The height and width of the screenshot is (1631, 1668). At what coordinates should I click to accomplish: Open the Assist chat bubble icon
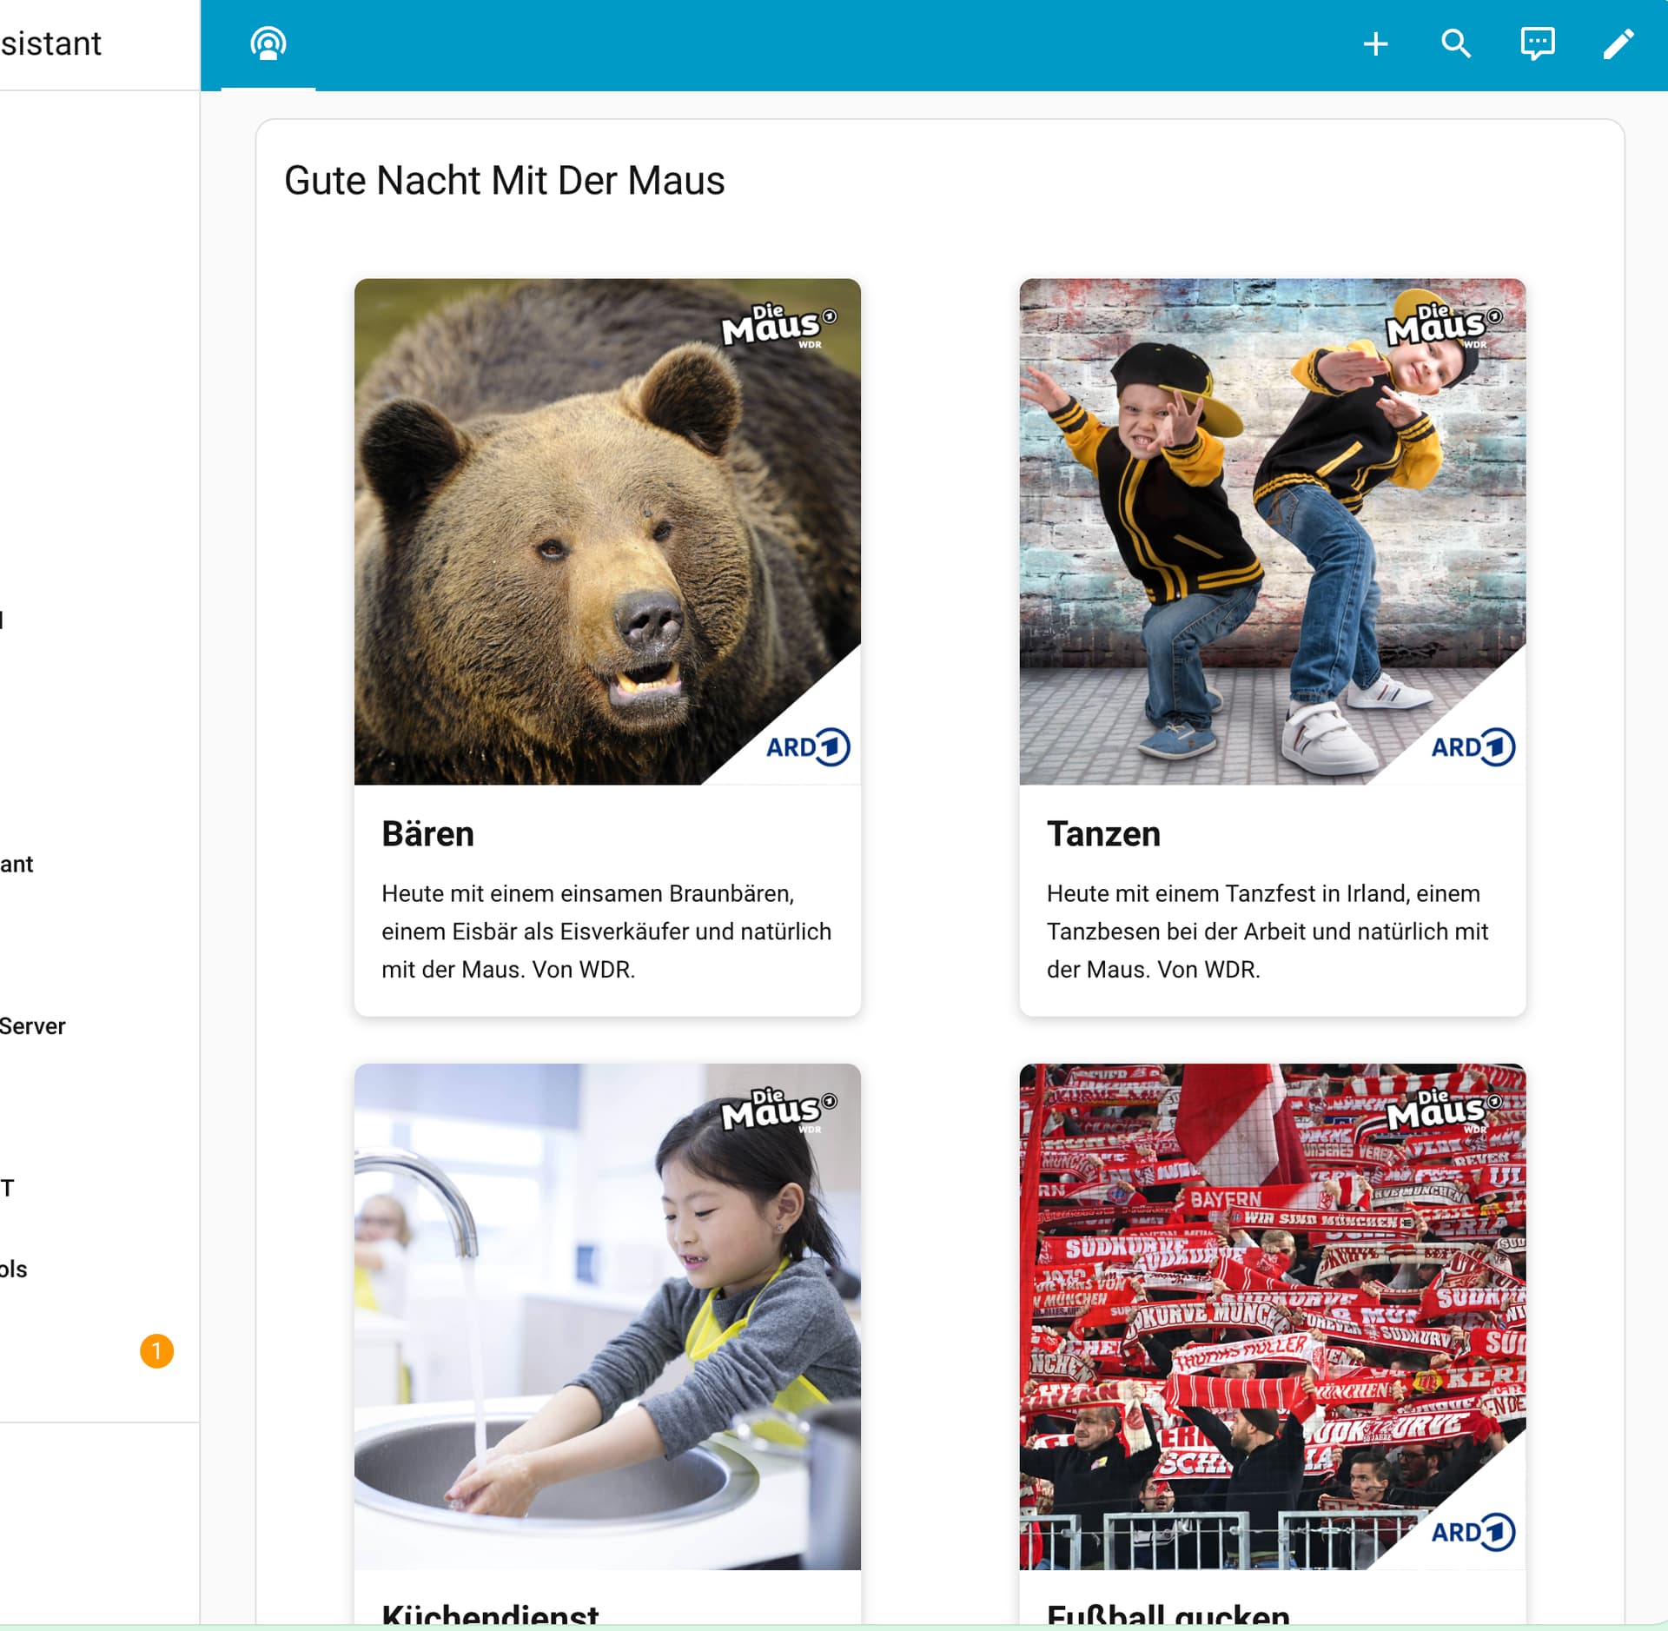tap(1537, 43)
